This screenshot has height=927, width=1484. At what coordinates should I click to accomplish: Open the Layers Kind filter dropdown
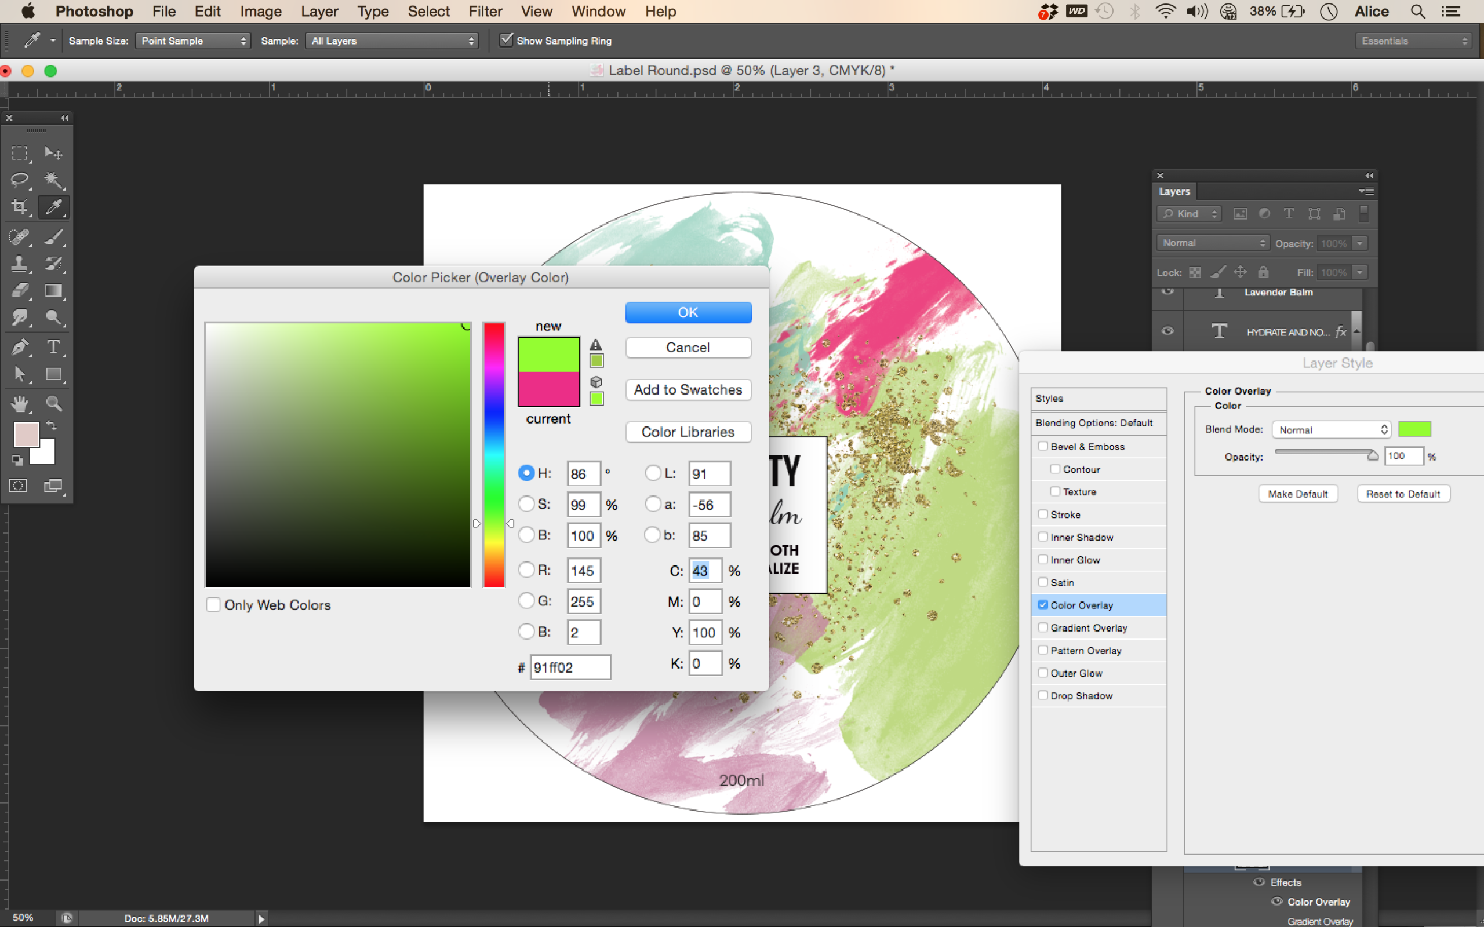pos(1189,214)
